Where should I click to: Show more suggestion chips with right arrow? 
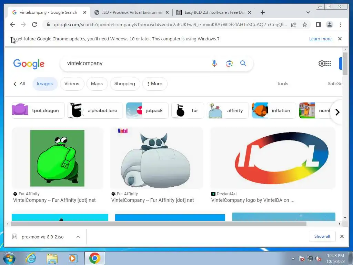point(337,112)
